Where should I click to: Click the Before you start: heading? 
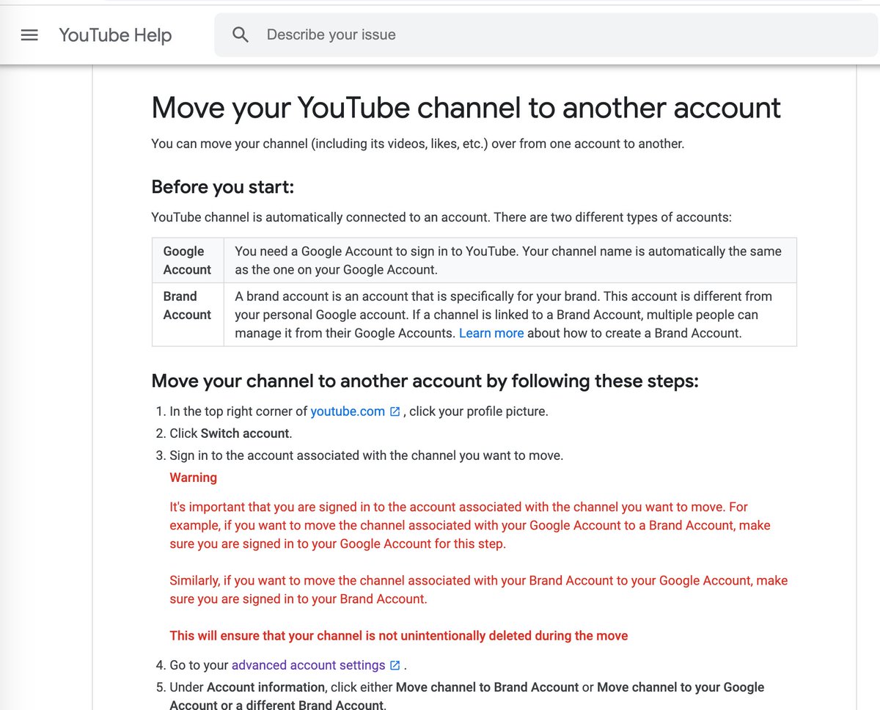click(x=222, y=187)
